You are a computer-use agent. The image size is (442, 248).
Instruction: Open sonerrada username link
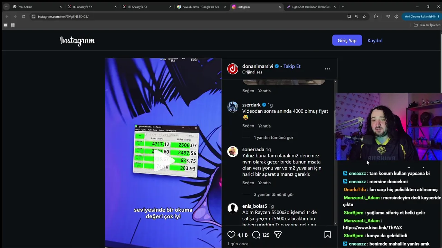point(253,149)
